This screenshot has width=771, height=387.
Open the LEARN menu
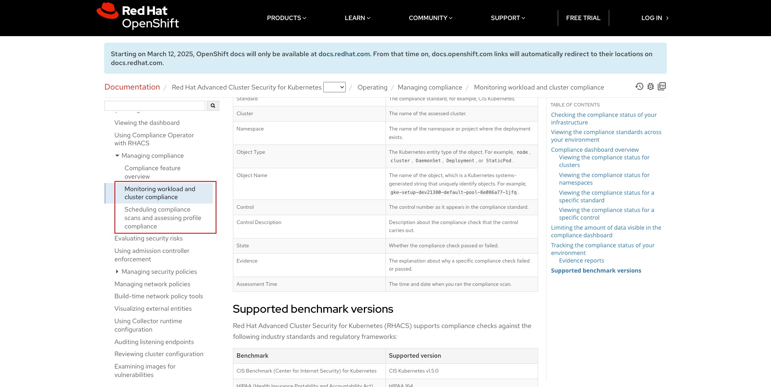click(x=357, y=18)
